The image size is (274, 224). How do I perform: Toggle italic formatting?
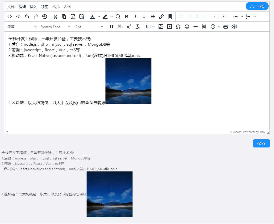(135, 17)
